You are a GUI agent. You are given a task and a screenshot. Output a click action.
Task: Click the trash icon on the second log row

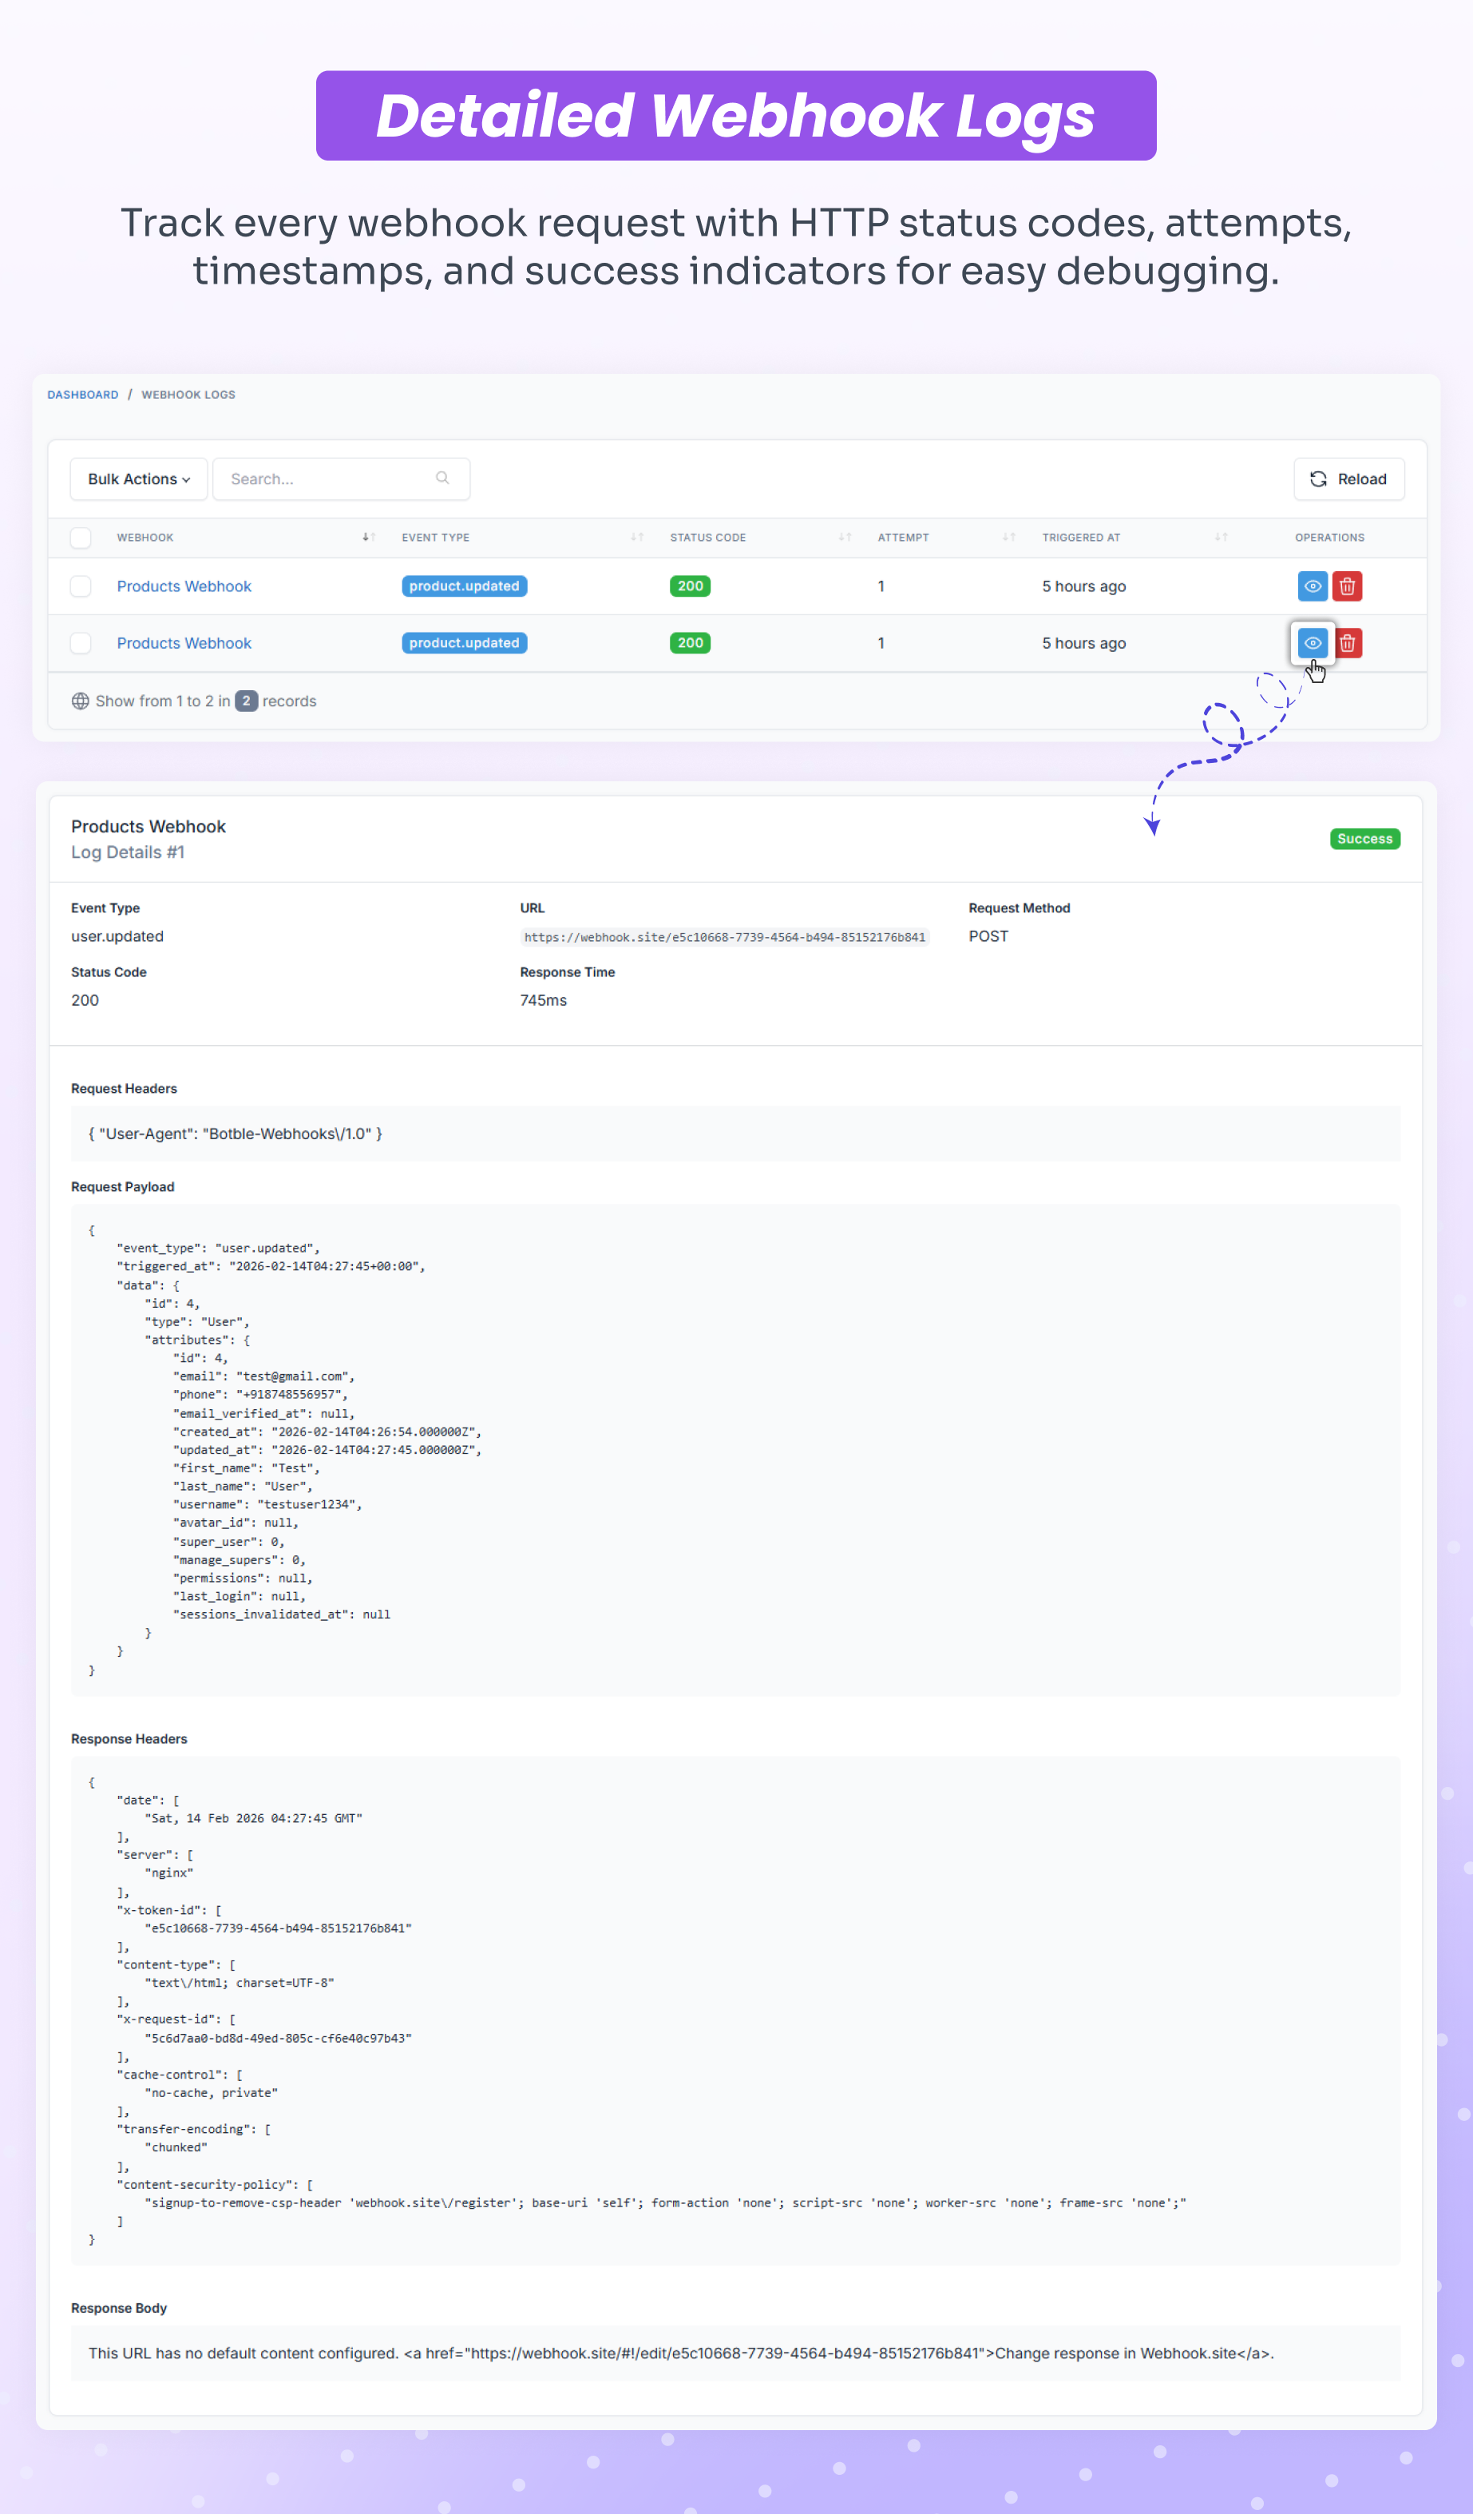[x=1348, y=643]
